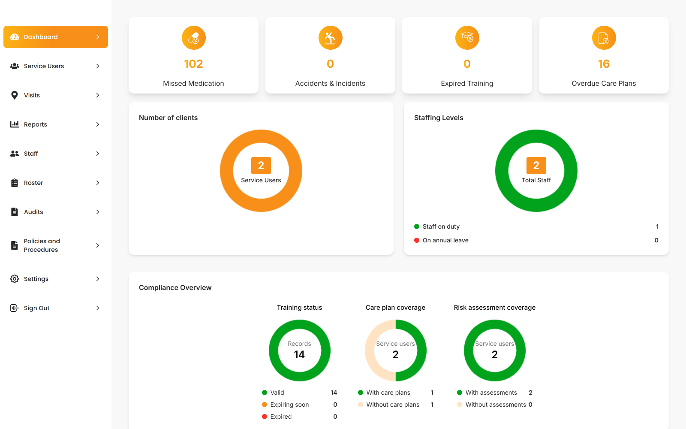Open the Missed Medication pill icon
Screen dimensions: 686x429
(193, 37)
